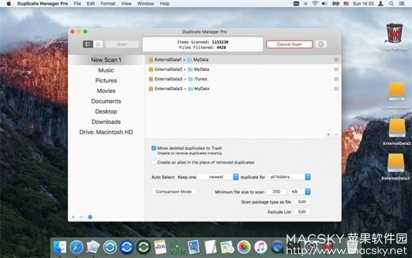Add a folder with the folder list plus button
412x258 pixels.
pos(328,135)
